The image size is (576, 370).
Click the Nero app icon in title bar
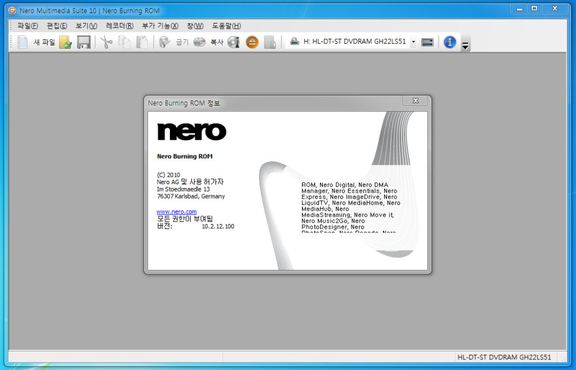coord(12,11)
